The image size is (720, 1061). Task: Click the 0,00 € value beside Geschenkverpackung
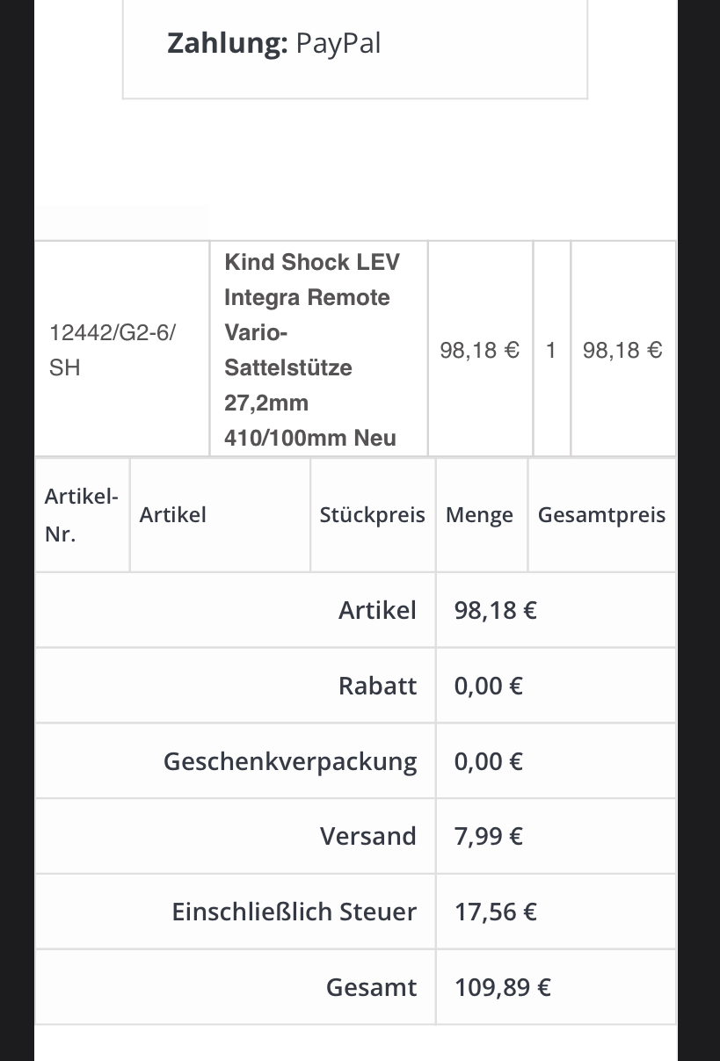pyautogui.click(x=488, y=761)
